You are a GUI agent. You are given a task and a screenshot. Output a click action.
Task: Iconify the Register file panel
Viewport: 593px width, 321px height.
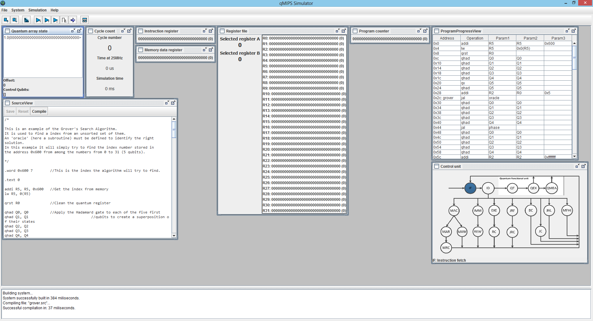[x=338, y=31]
